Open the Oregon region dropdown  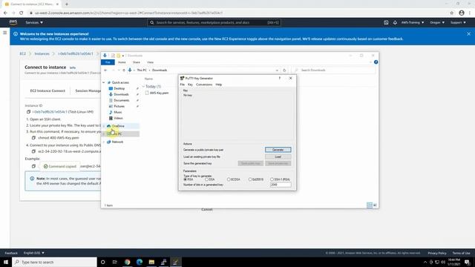(x=437, y=22)
